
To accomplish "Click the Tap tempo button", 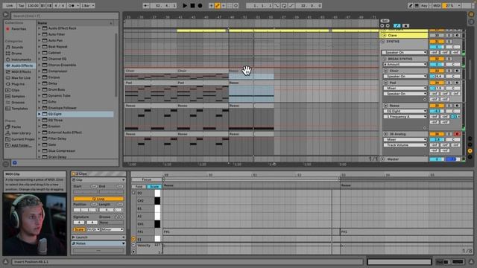I will 21,5.
